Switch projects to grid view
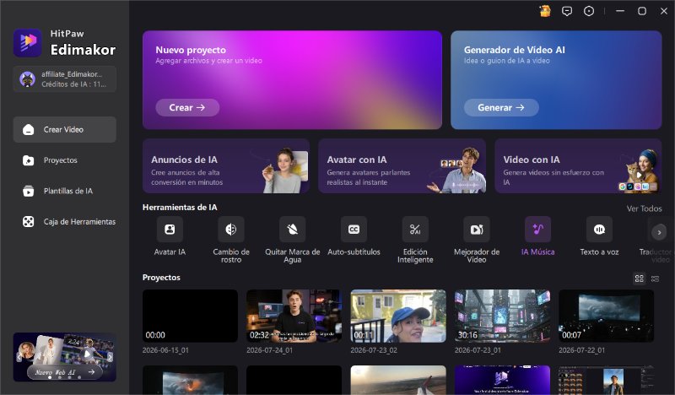Image resolution: width=675 pixels, height=395 pixels. (640, 279)
